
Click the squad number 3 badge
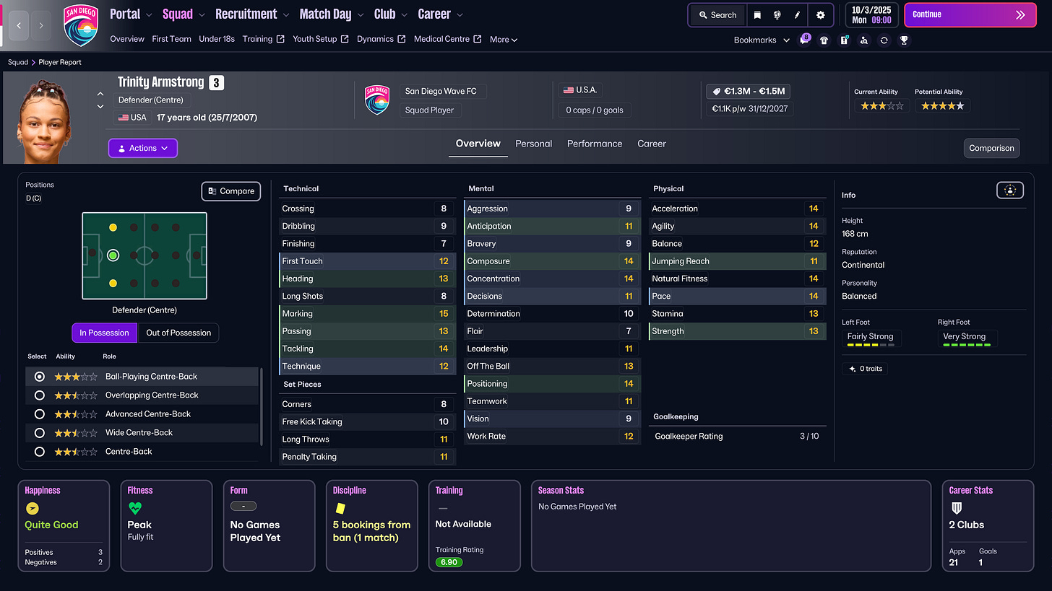217,83
